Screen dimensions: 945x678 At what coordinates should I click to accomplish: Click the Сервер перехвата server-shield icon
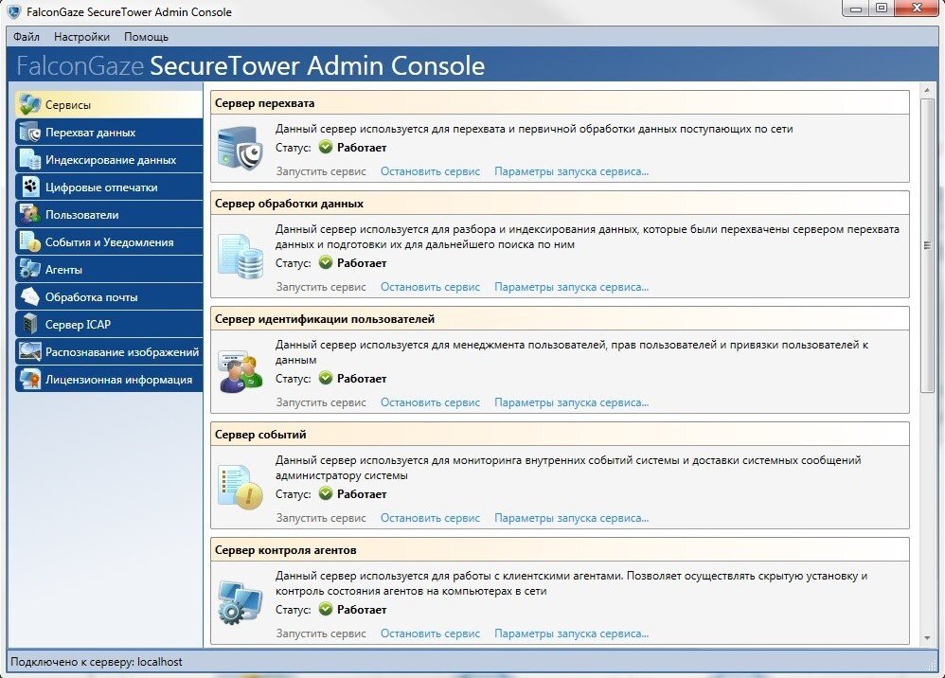pos(241,149)
